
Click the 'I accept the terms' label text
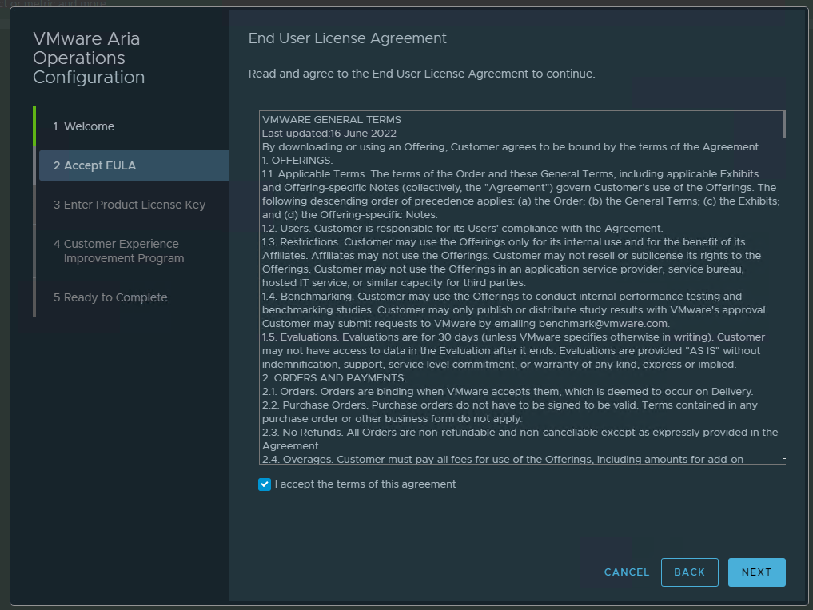(365, 484)
